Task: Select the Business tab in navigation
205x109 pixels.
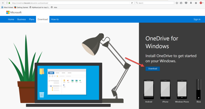Action: [22, 19]
